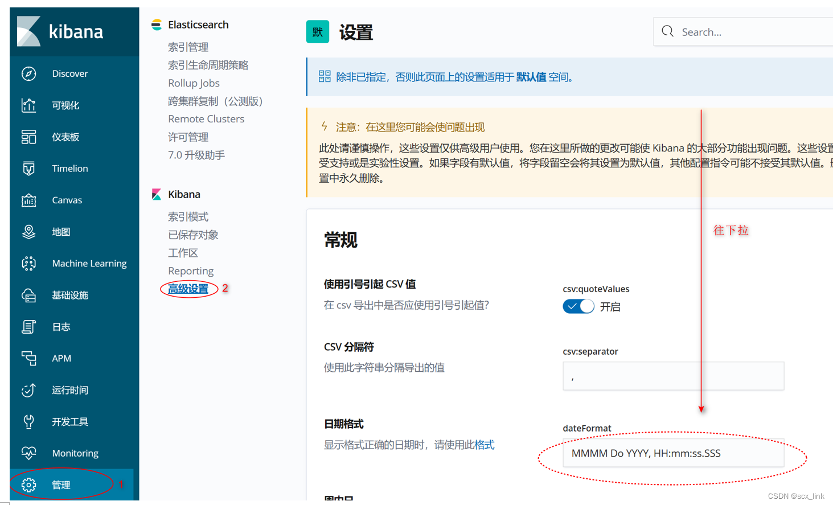This screenshot has height=505, width=833.
Task: Open the 地图 maps icon
Action: click(29, 232)
